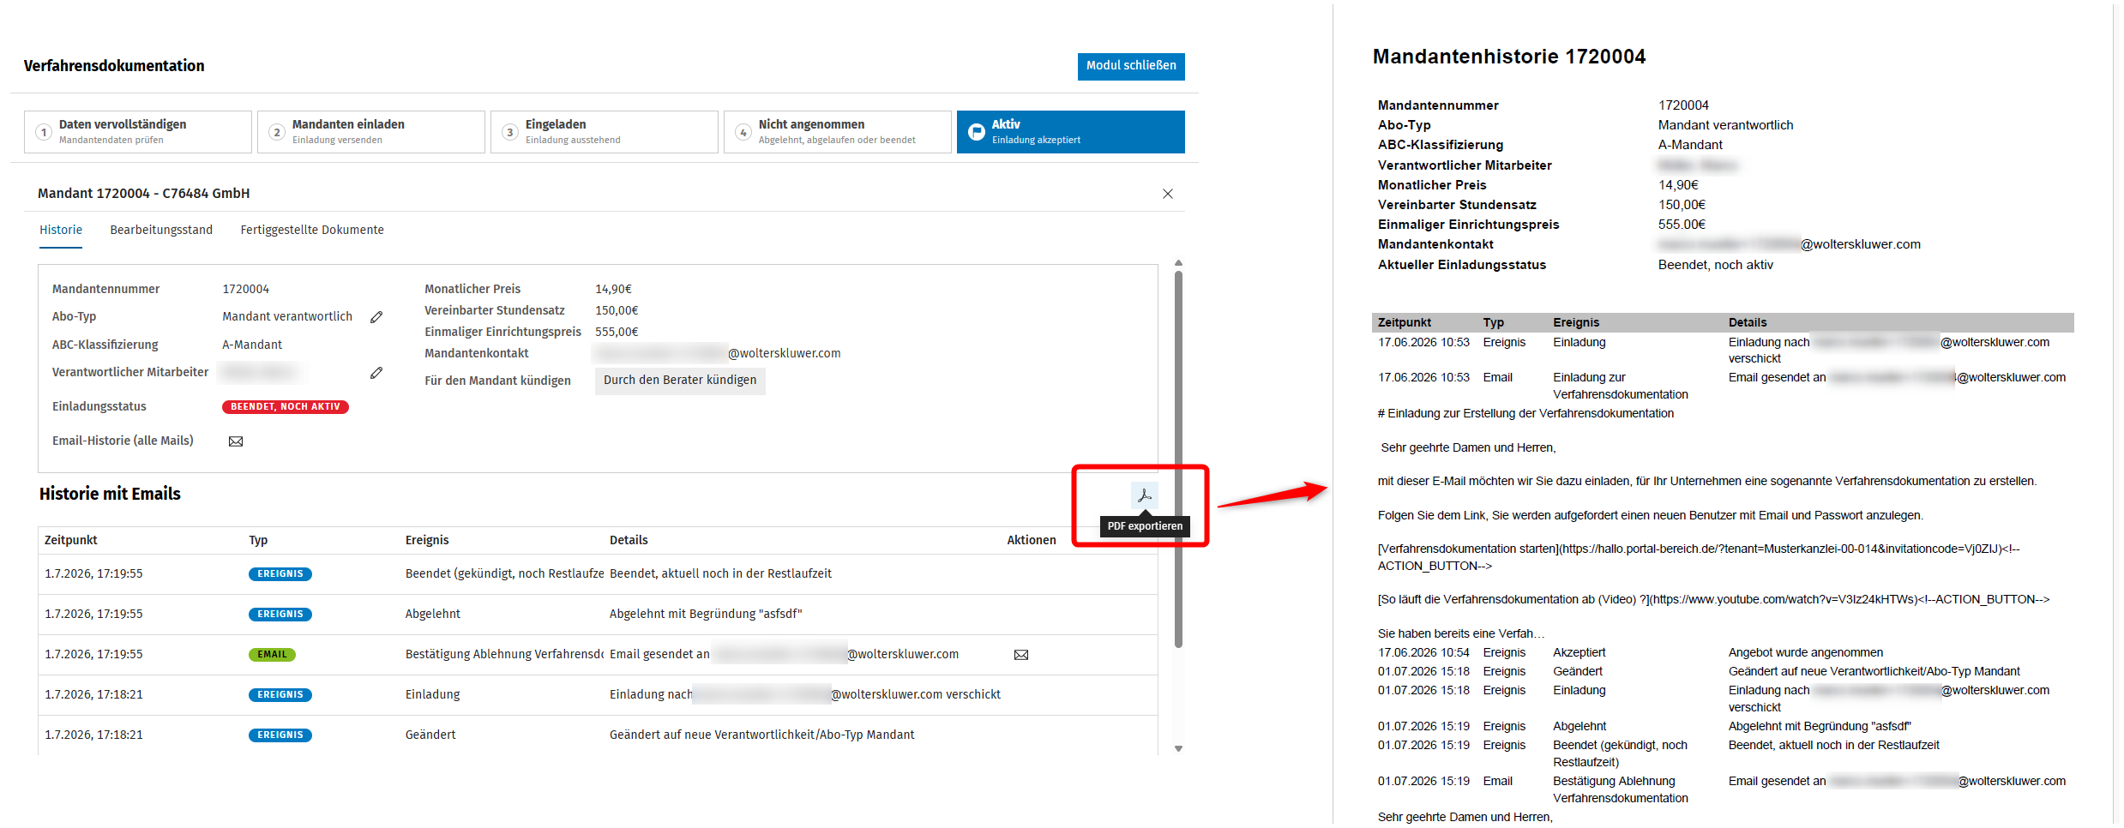
Task: Open Email-Historie envelope icon
Action: coord(236,441)
